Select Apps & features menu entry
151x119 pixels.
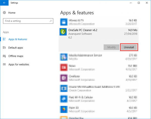pos(18,39)
